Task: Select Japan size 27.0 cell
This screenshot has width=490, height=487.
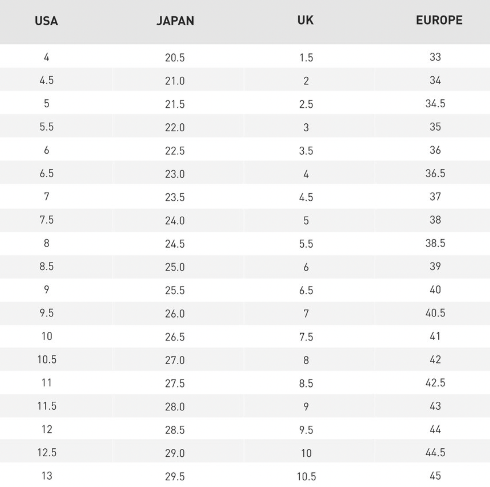Action: (175, 360)
